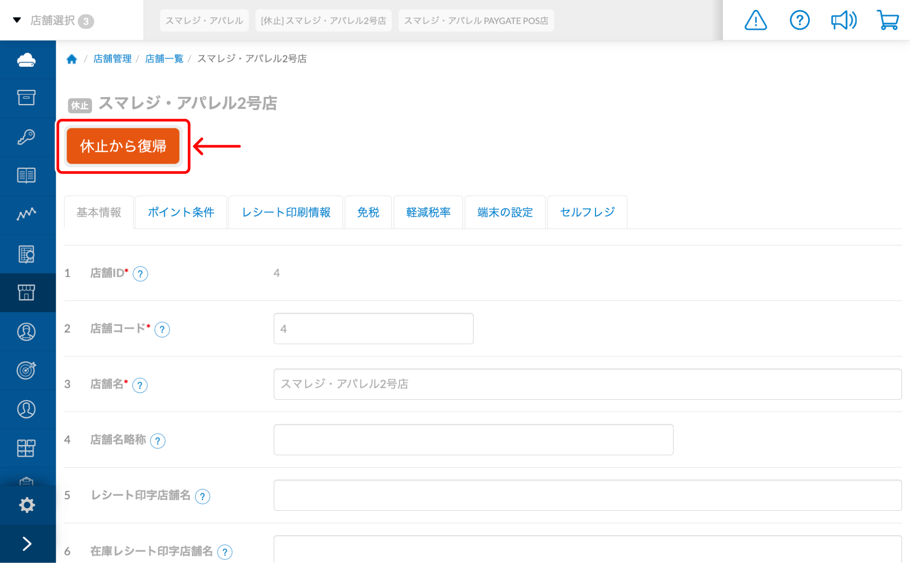Show help for 店舗名 field
910x563 pixels.
point(140,385)
